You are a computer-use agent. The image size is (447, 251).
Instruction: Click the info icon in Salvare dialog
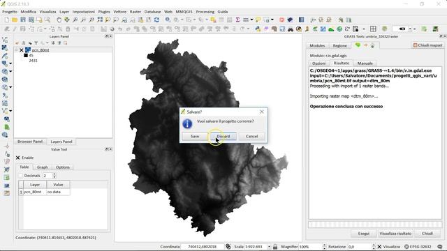(187, 124)
